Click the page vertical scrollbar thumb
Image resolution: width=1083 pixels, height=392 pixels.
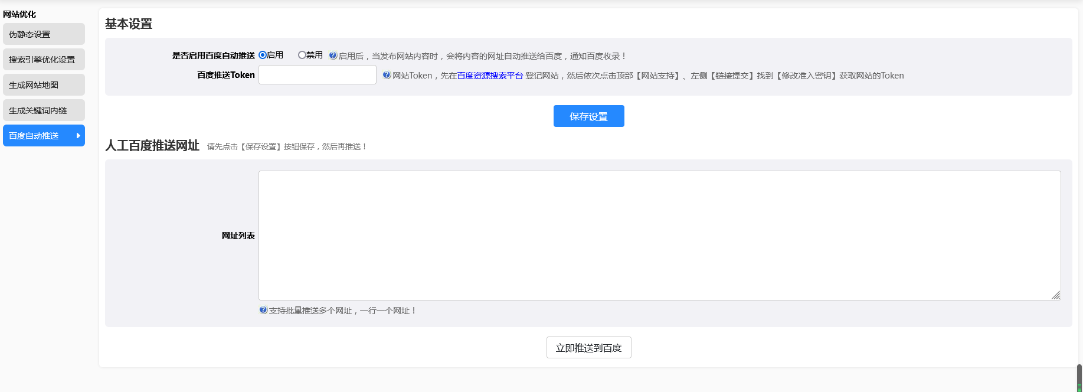point(1079,378)
